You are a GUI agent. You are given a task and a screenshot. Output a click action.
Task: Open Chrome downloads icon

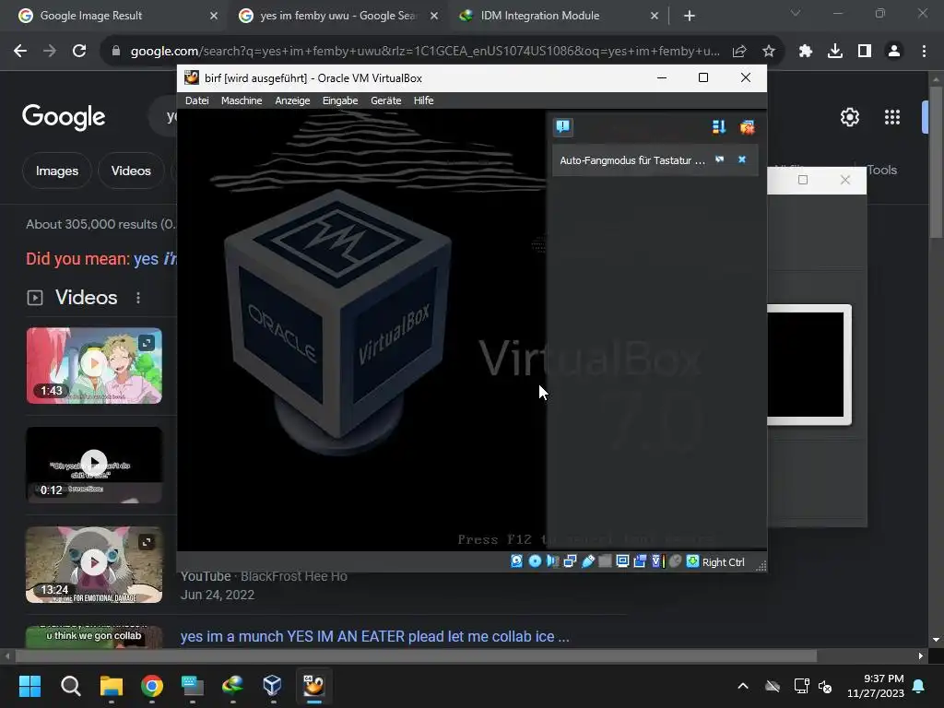[835, 52]
